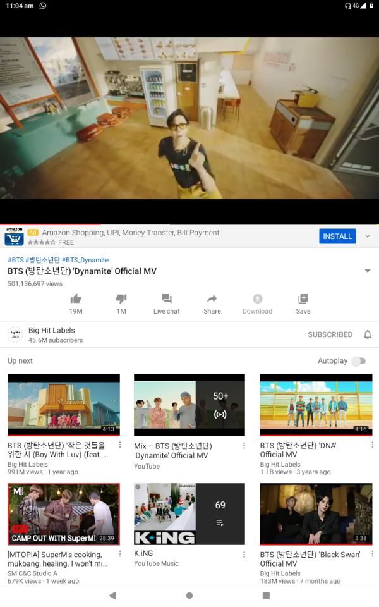Screen dimensions: 379x607
Task: Tap '45.6M subscribers' text
Action: 56,340
